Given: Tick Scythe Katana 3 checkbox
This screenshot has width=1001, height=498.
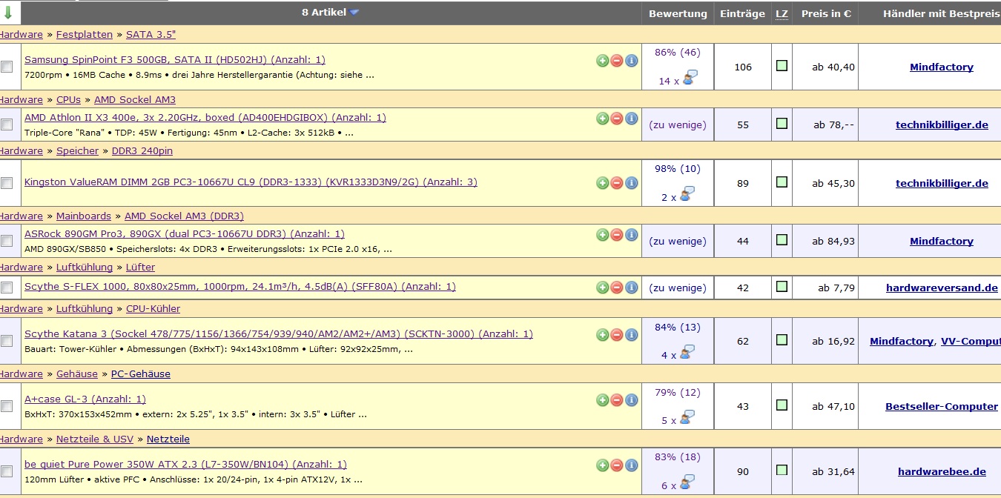Looking at the screenshot, I should click(7, 341).
